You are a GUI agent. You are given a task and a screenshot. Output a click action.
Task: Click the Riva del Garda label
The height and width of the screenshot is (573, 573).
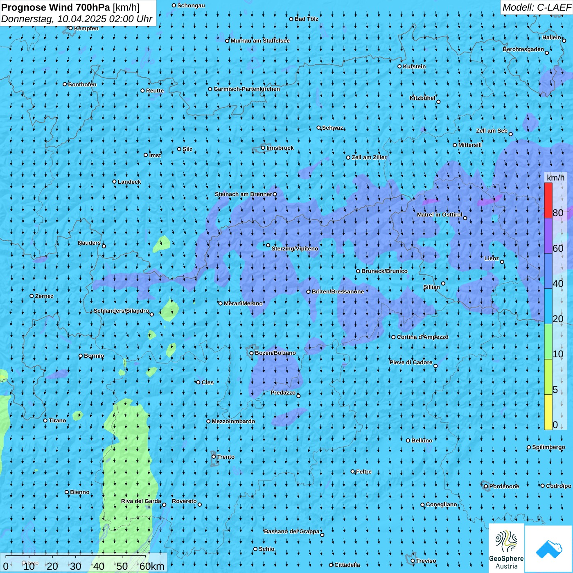[x=141, y=501]
